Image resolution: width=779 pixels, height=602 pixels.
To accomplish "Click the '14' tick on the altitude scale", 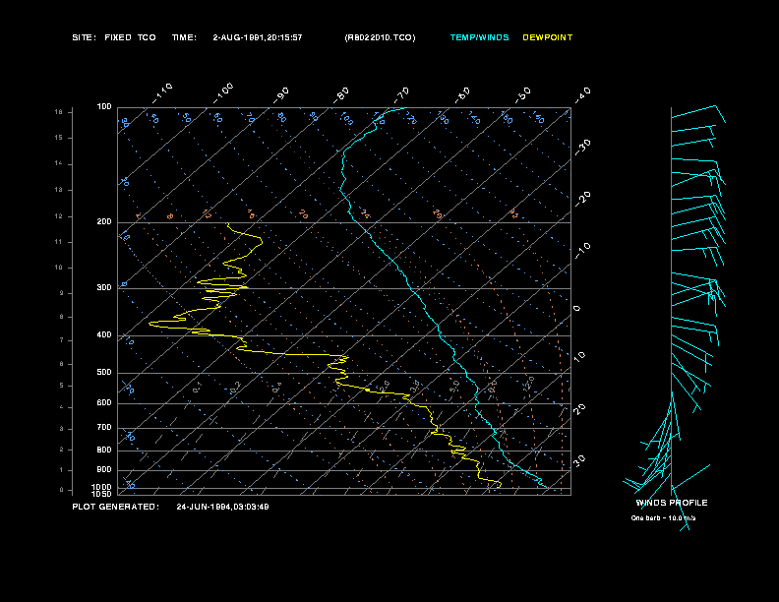I will click(x=59, y=164).
